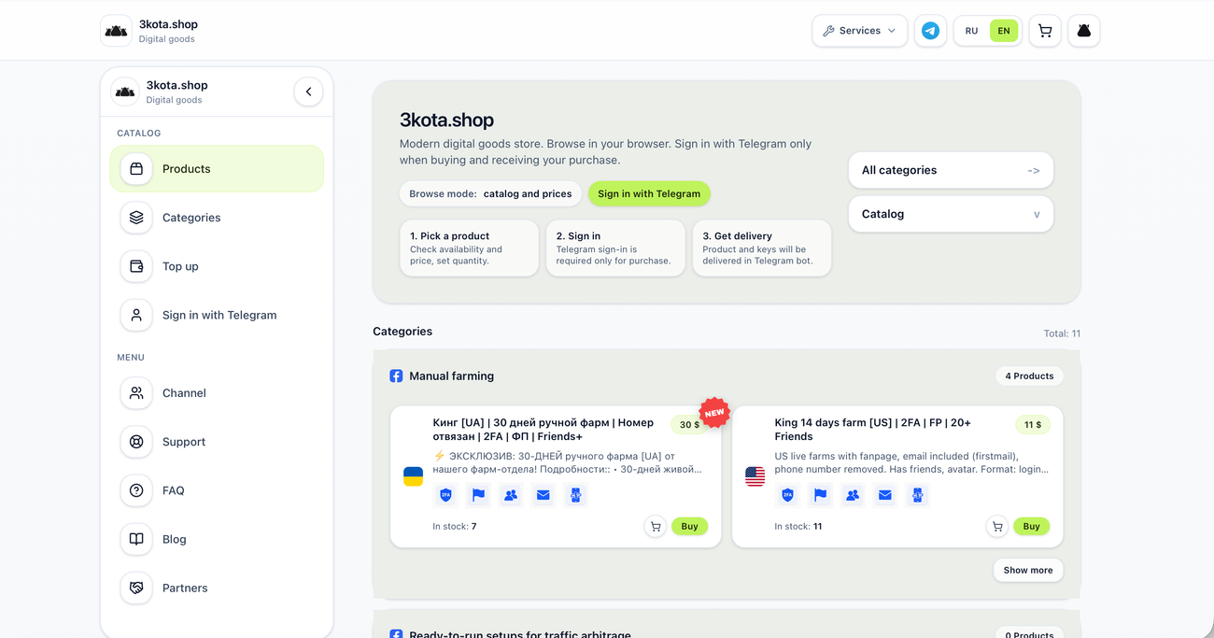Add the King 14 days US product to cart
This screenshot has width=1214, height=638.
pos(997,526)
